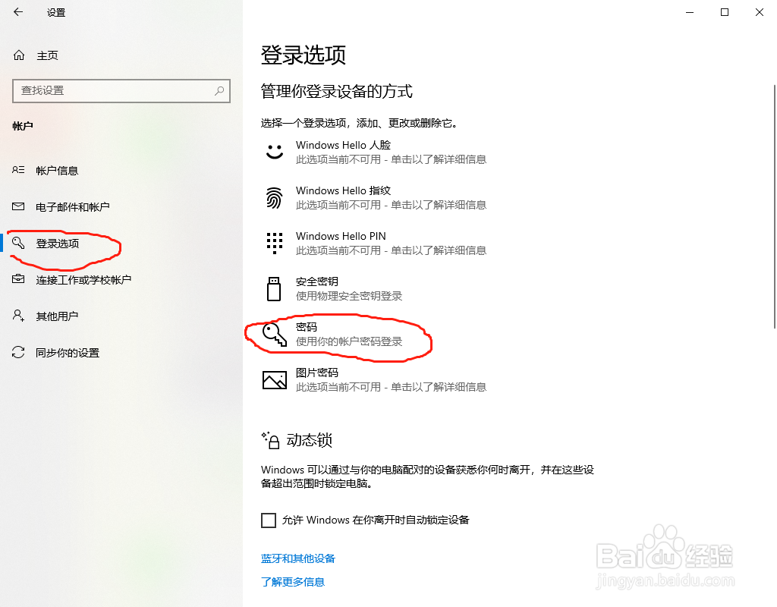
Task: Click the 使用你的帐户密码登录 description text
Action: [349, 341]
